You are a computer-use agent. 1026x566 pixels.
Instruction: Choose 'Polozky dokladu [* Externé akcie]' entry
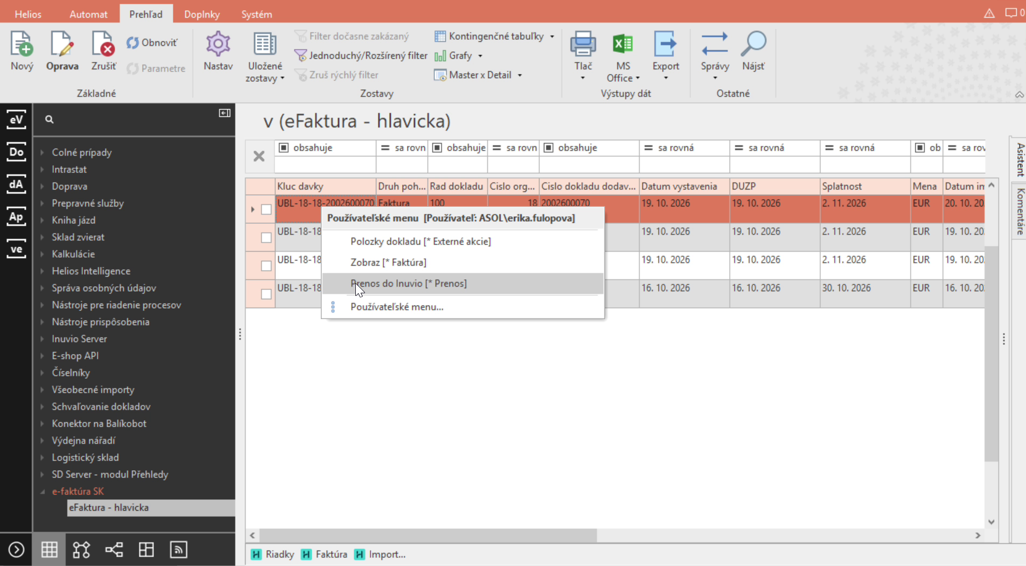coord(462,242)
